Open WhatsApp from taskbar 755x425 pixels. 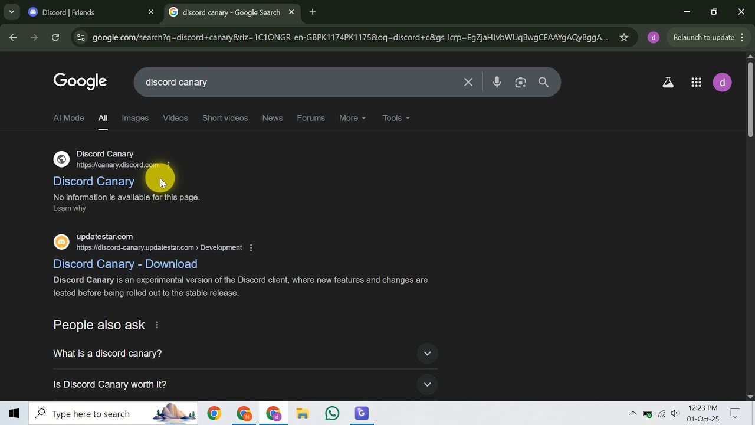point(332,413)
